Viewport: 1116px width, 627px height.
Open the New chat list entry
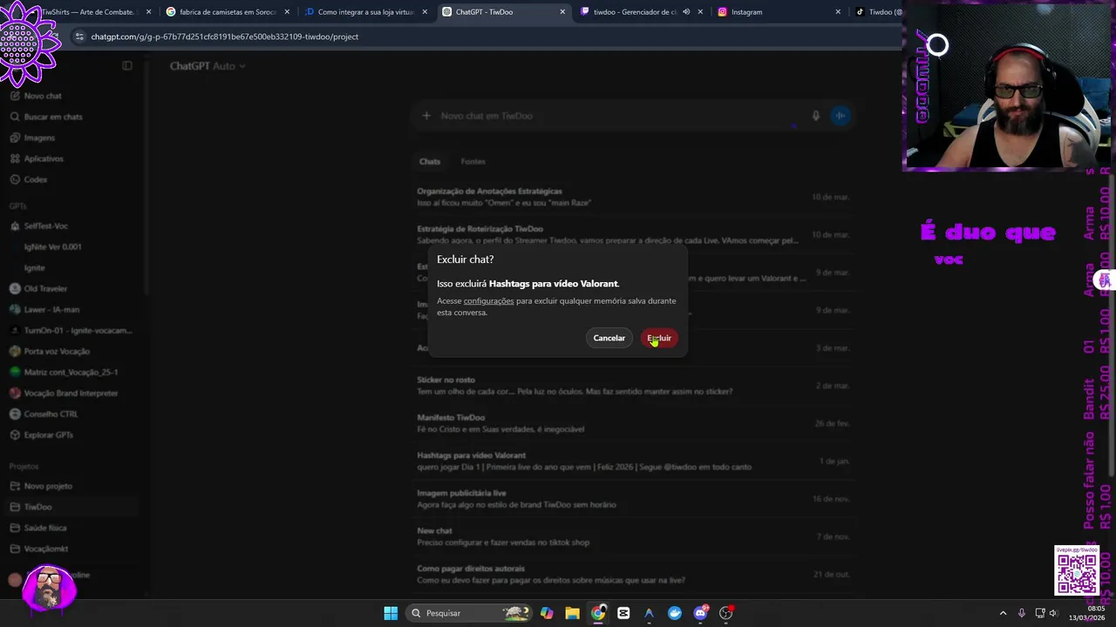633,536
